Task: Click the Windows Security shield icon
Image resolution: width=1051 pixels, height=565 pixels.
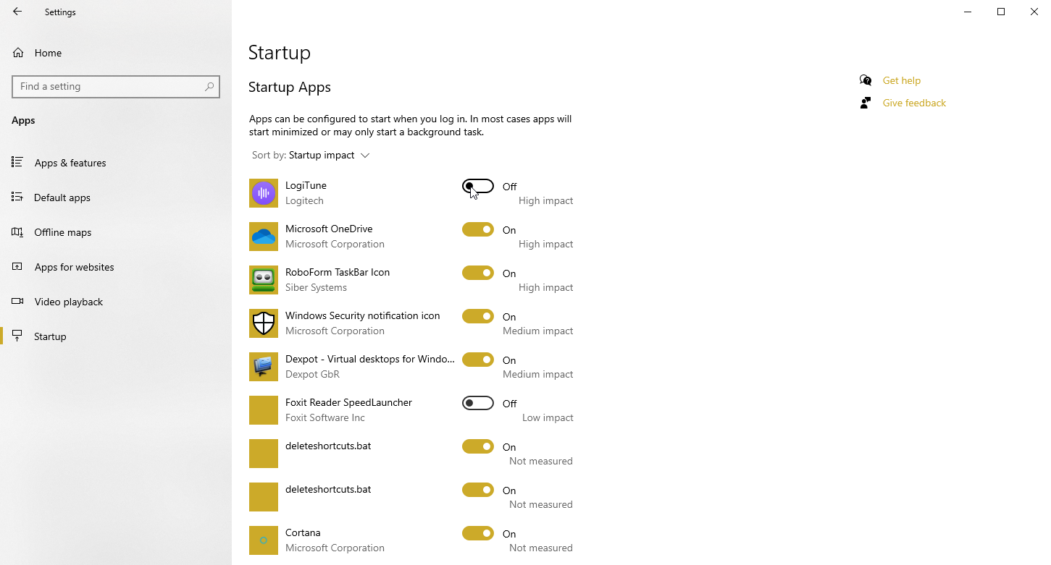Action: tap(264, 323)
